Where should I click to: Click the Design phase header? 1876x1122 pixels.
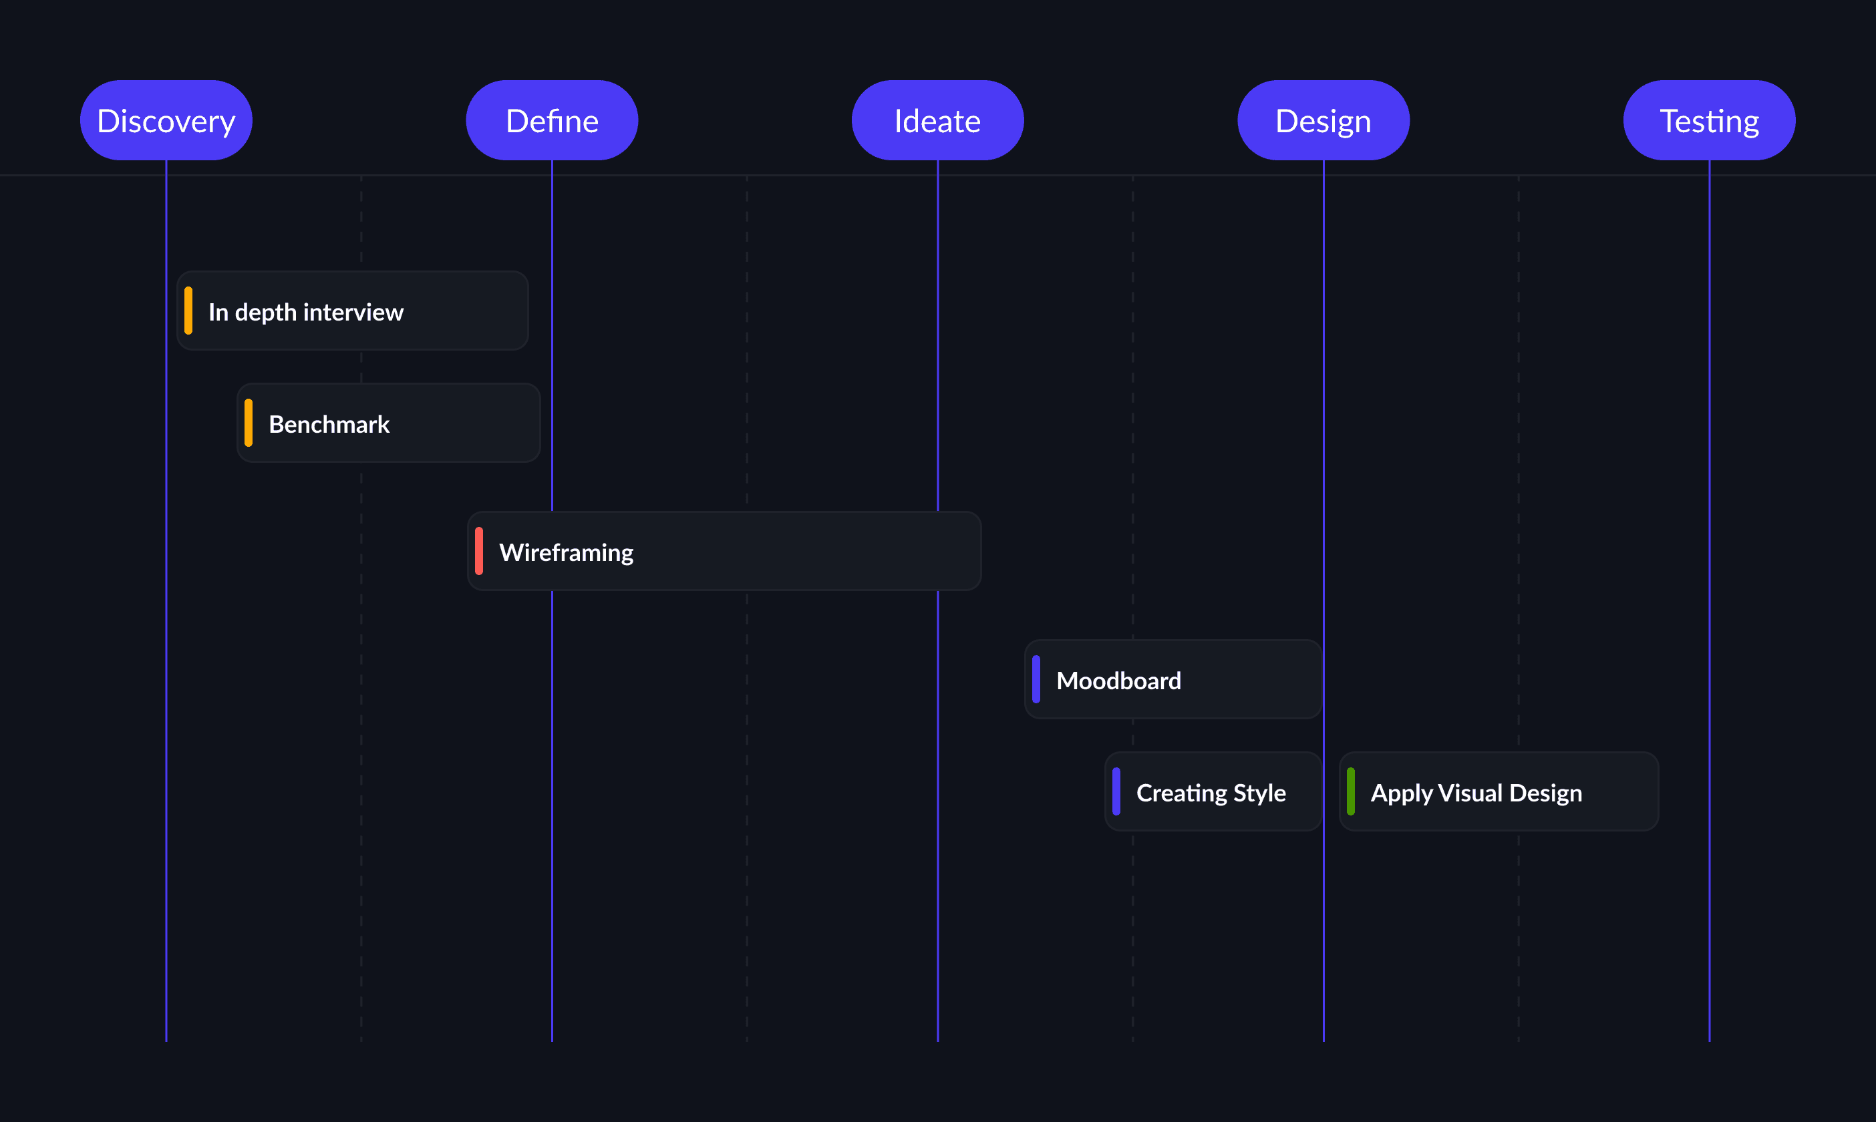(x=1323, y=120)
